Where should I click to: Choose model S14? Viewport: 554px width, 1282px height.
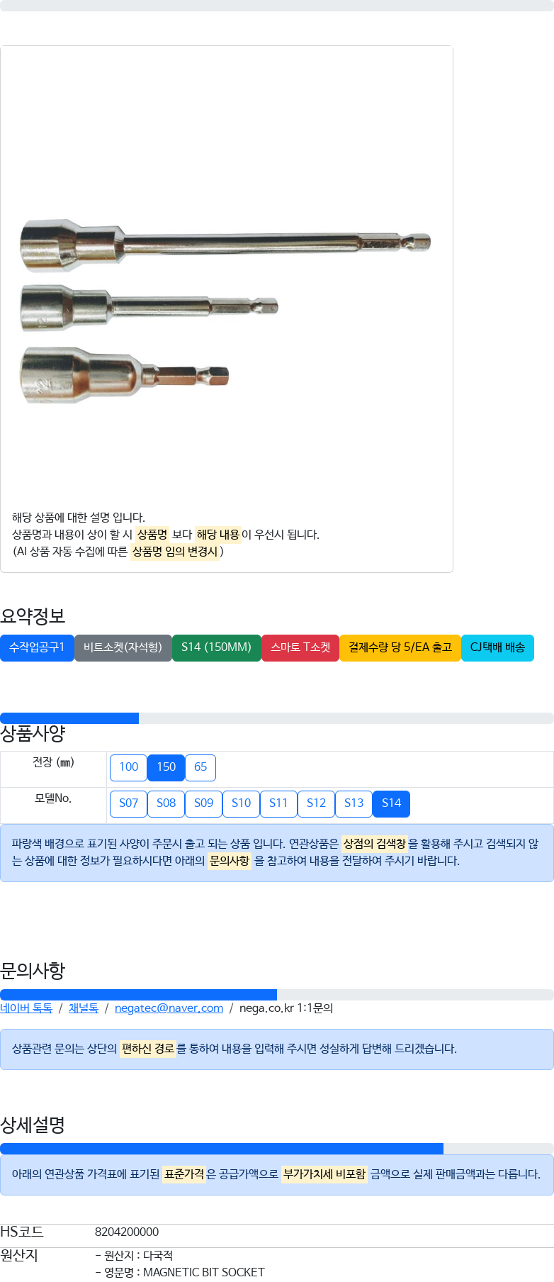391,803
